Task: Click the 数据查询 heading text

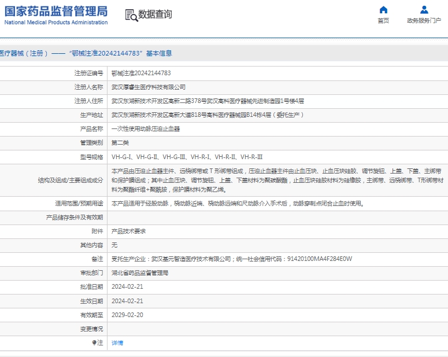Action: [155, 14]
